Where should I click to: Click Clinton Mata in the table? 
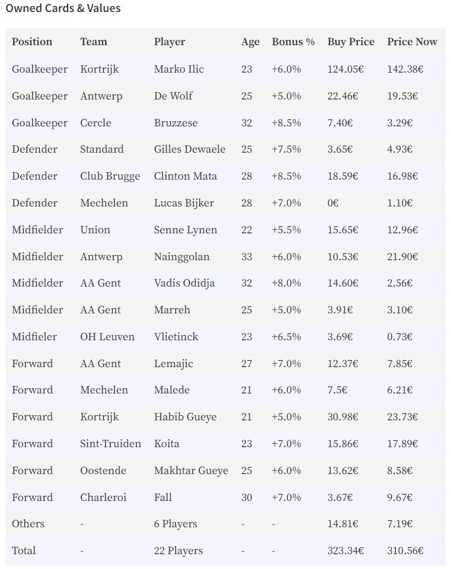pos(185,176)
